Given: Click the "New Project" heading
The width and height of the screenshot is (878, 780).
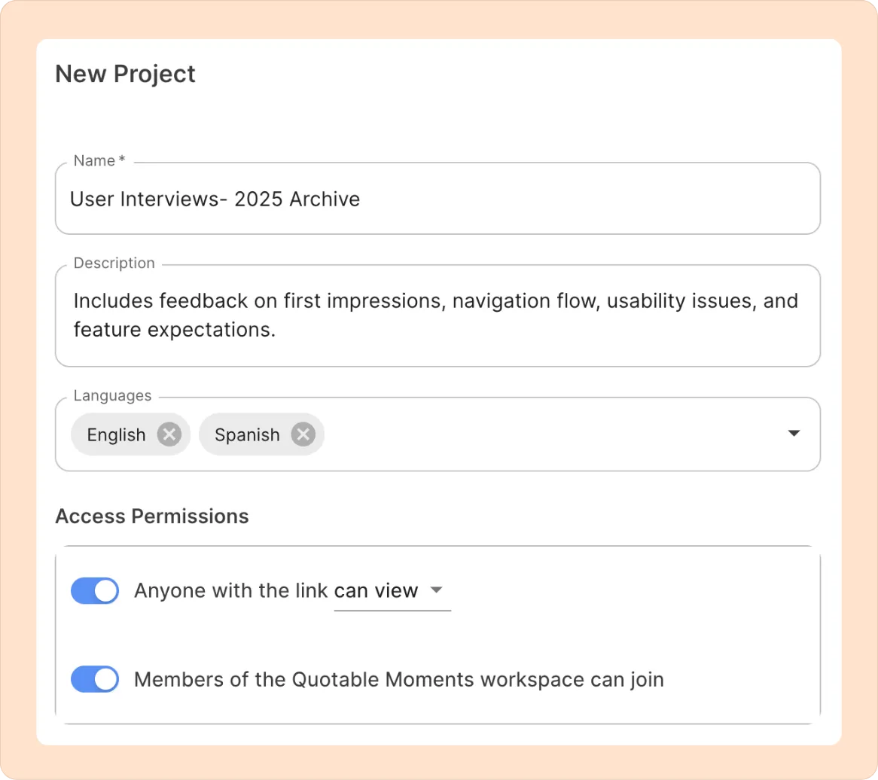Looking at the screenshot, I should [126, 74].
